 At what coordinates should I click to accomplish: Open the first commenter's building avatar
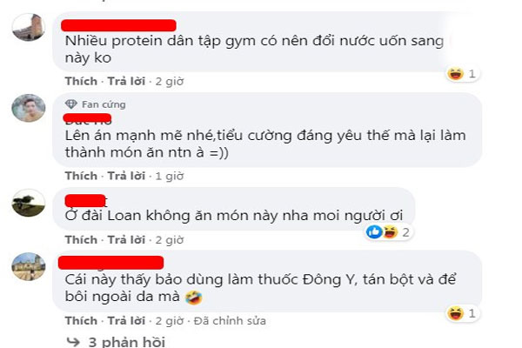(x=29, y=27)
